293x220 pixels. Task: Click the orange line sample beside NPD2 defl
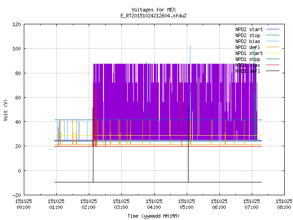point(273,47)
